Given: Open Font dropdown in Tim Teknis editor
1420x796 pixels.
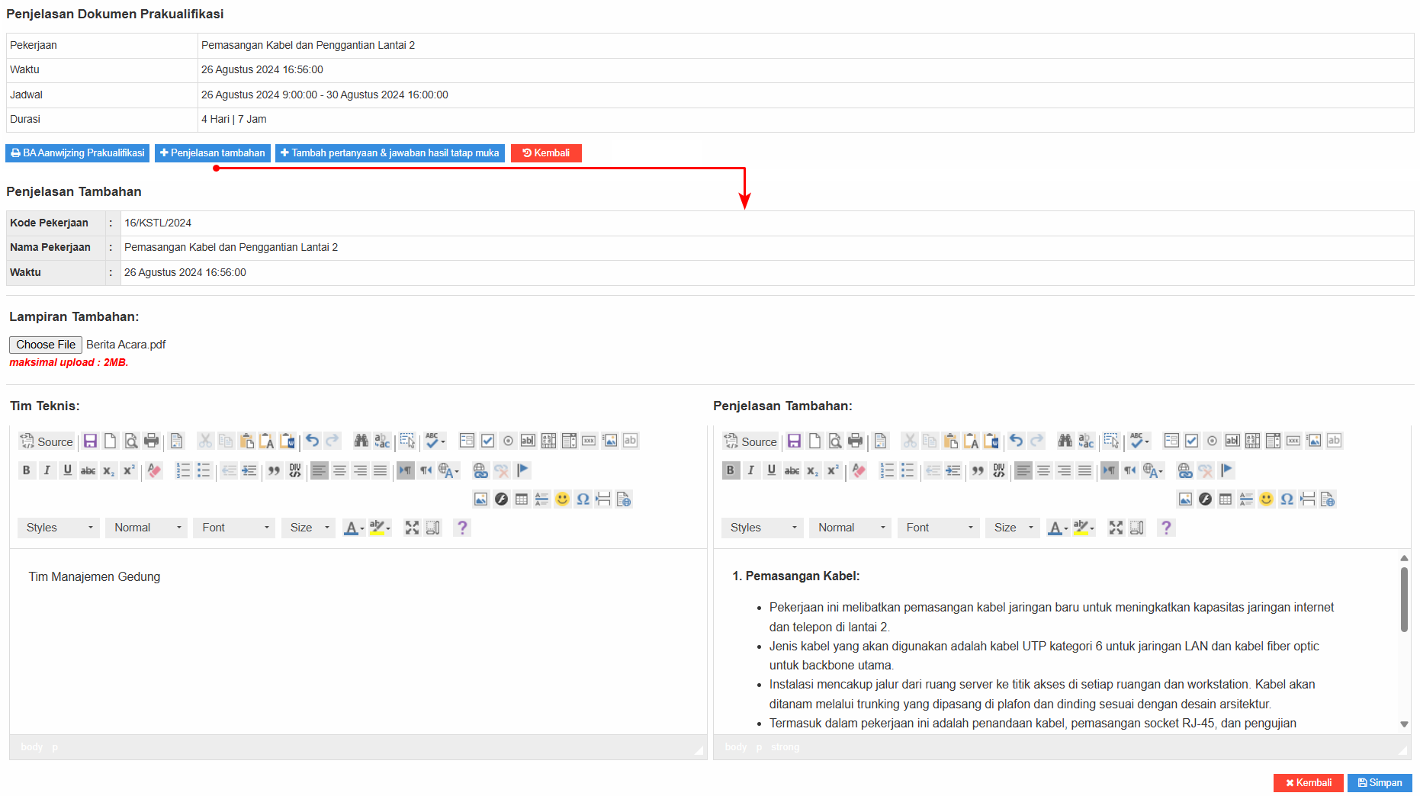Looking at the screenshot, I should coord(234,528).
